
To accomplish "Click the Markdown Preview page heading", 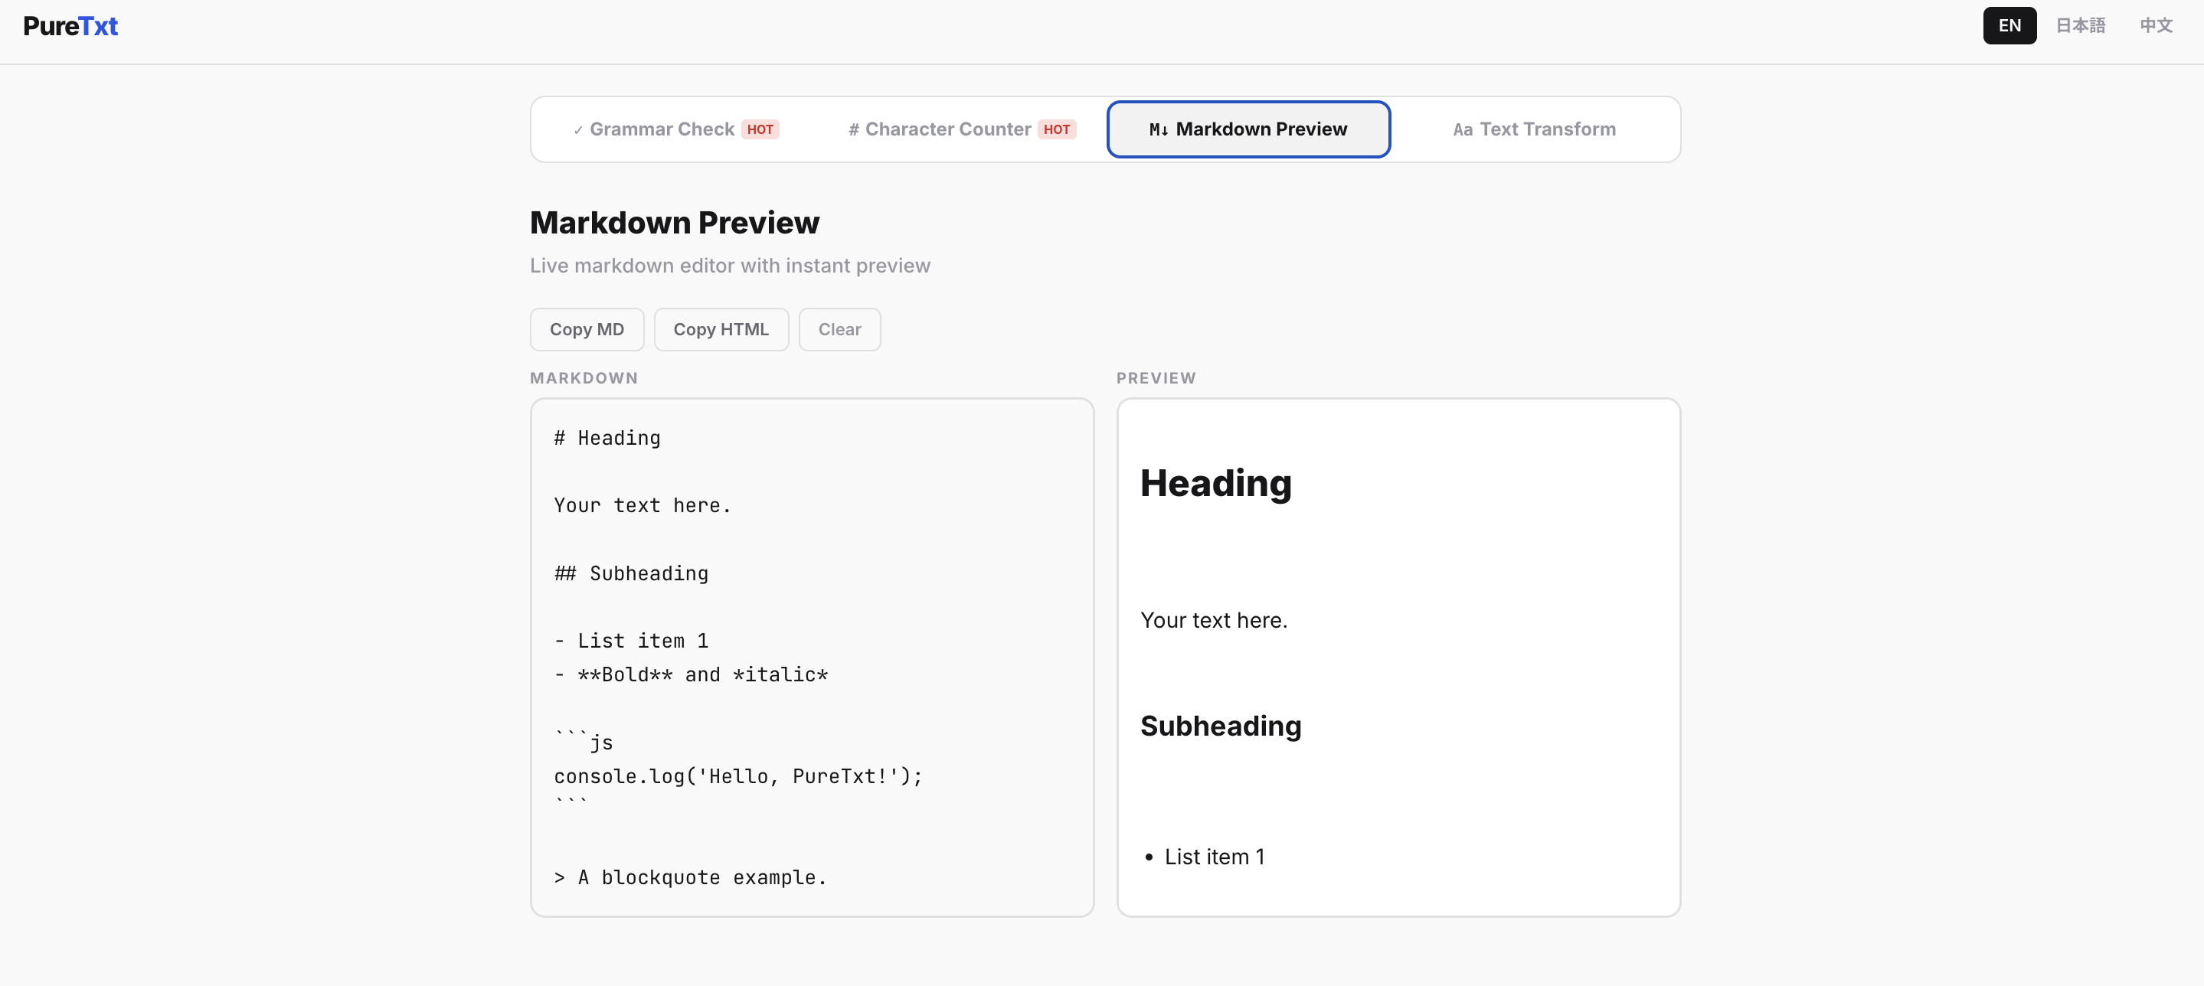I will (x=674, y=221).
